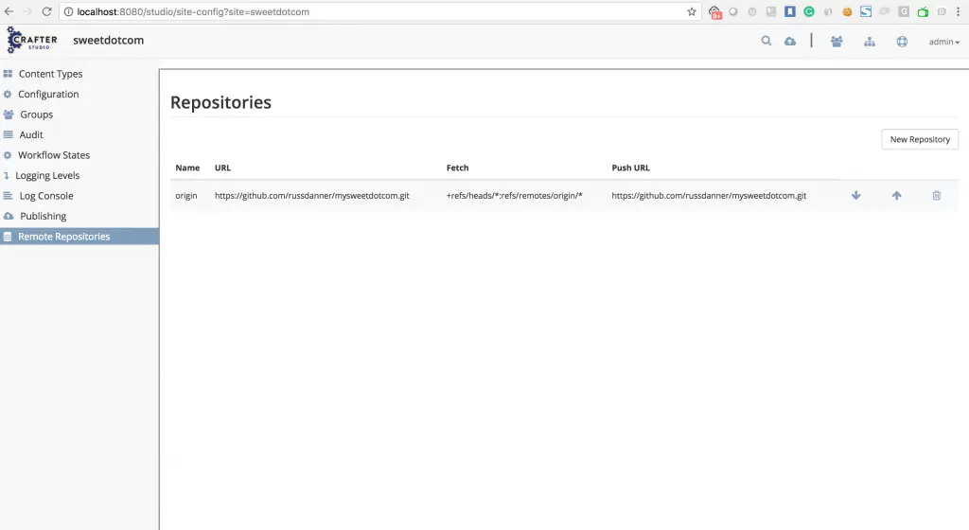The width and height of the screenshot is (969, 530).
Task: Delete the origin repository via trash icon
Action: point(936,196)
